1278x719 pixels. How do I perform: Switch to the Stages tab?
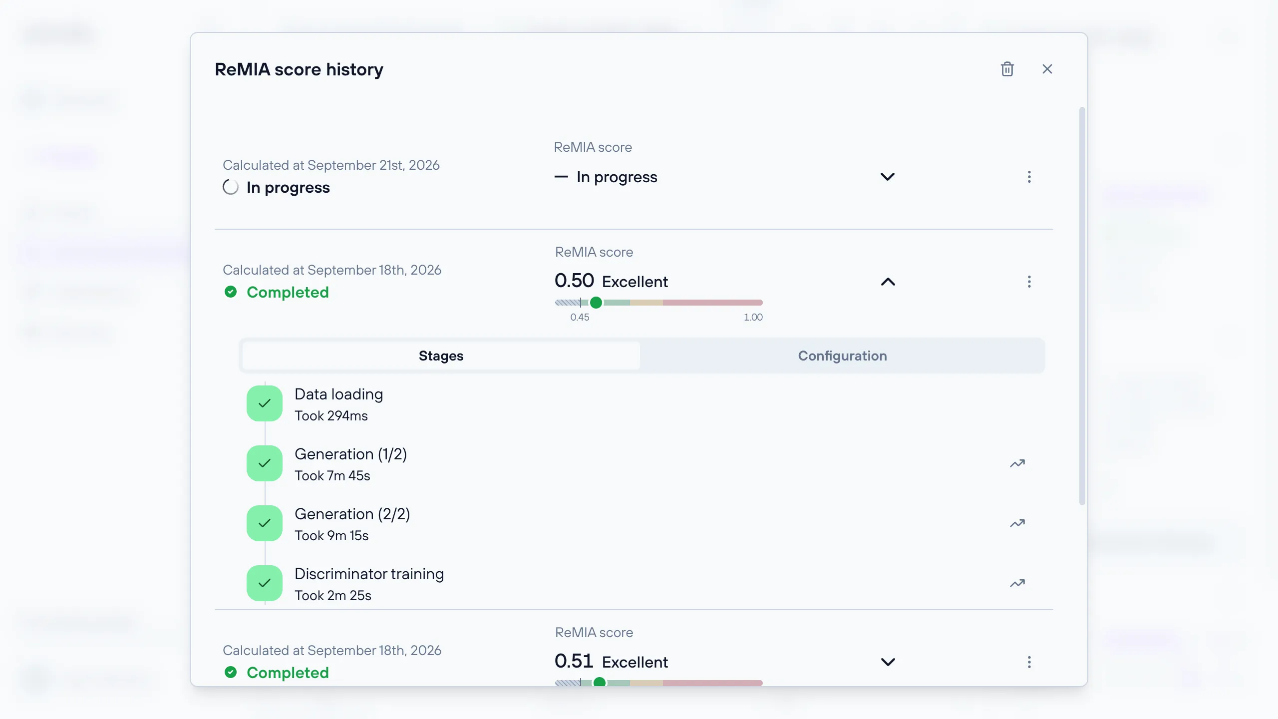441,356
